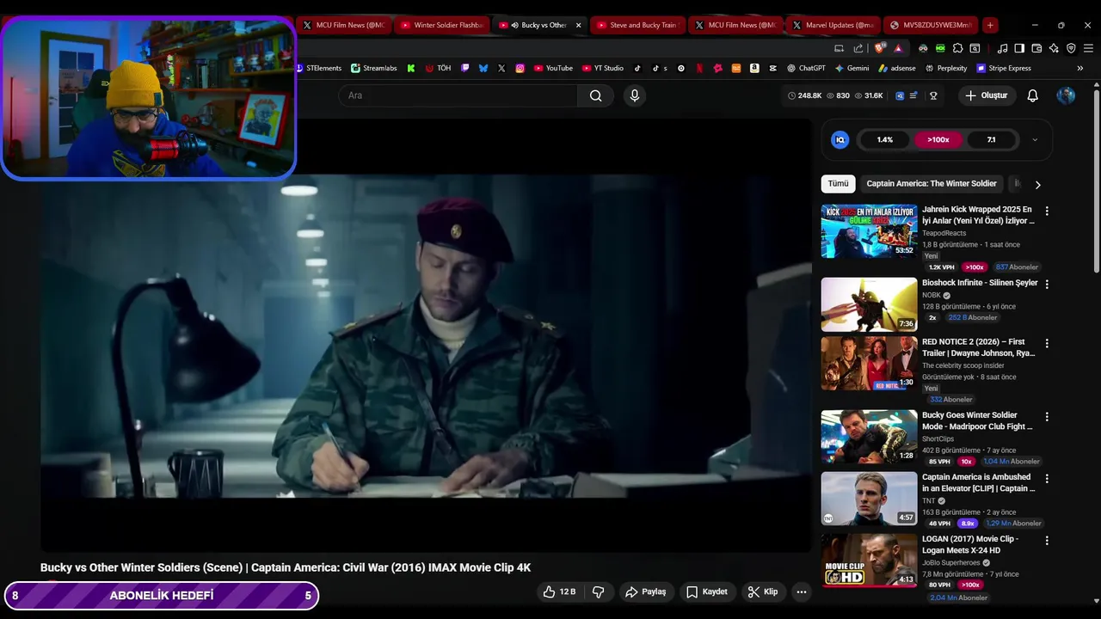Open the YT Studio bookmark
This screenshot has width=1101, height=619.
coord(603,68)
